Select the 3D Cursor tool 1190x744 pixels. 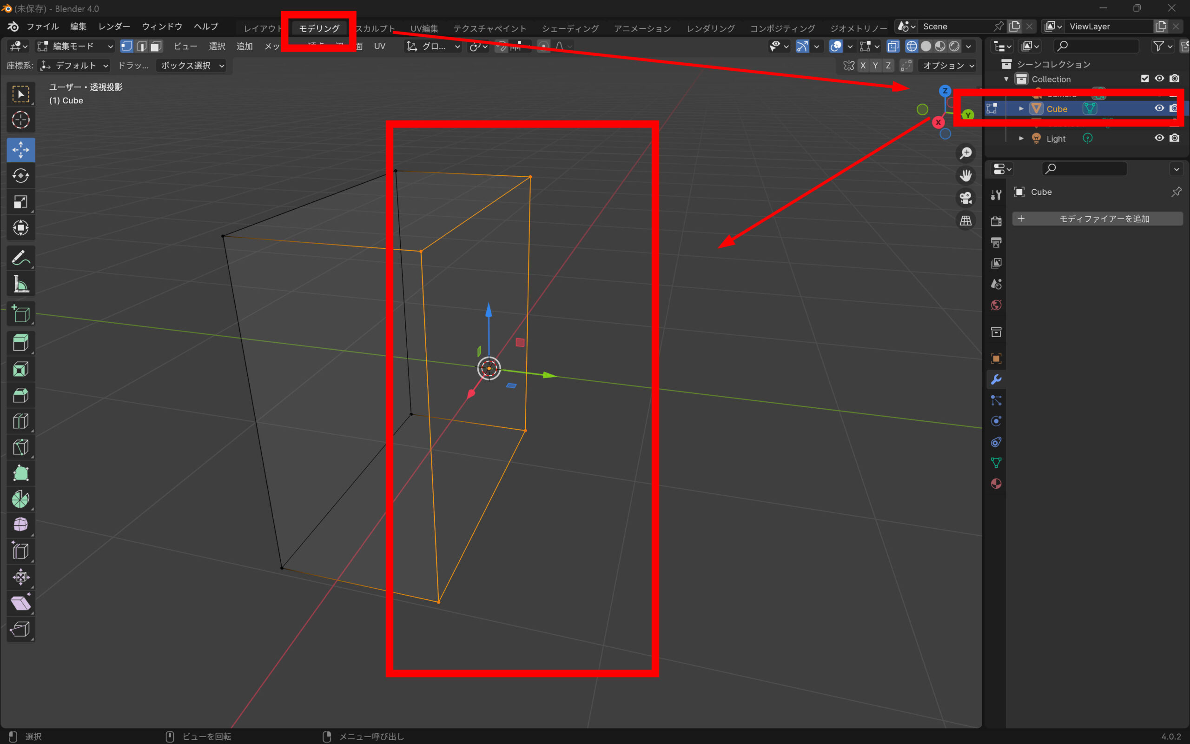pos(20,120)
